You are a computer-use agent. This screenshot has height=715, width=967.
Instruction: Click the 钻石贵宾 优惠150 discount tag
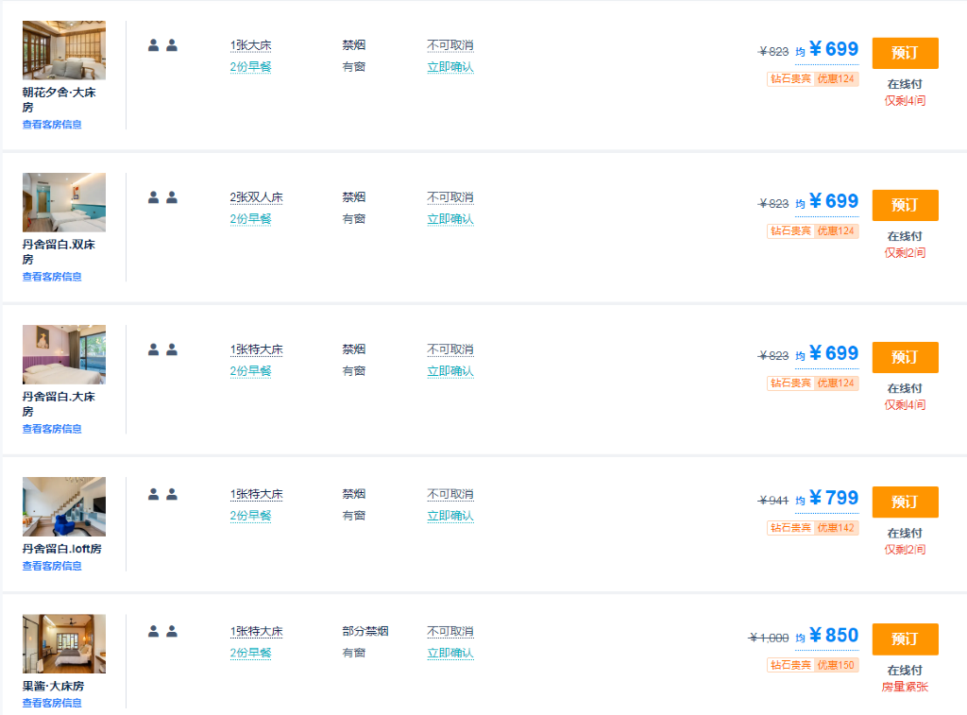tap(812, 665)
